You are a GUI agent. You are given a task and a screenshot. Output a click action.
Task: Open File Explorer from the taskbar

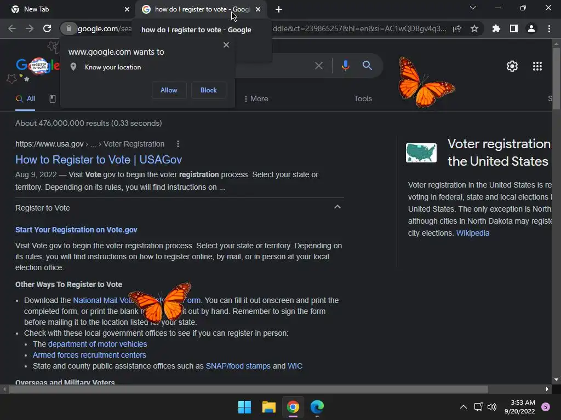tap(268, 407)
